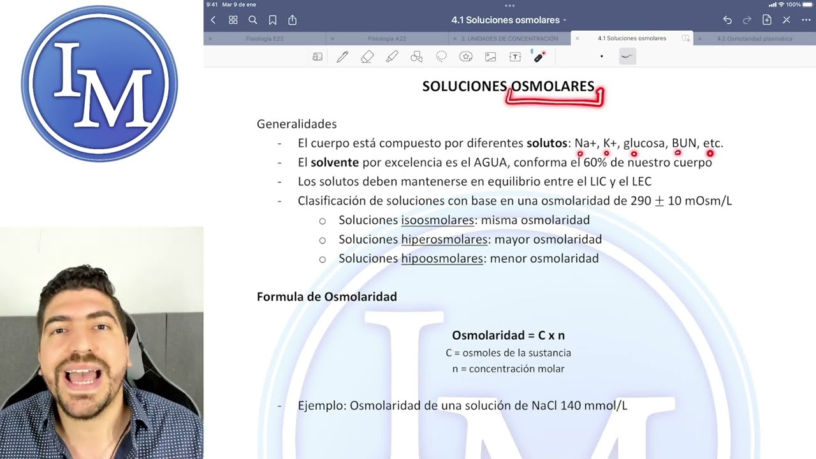Redo the last action
Viewport: 816px width, 459px height.
[747, 20]
